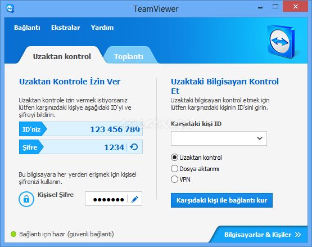Select the Dosya aktarımı radio option
312x247 pixels.
(x=174, y=169)
